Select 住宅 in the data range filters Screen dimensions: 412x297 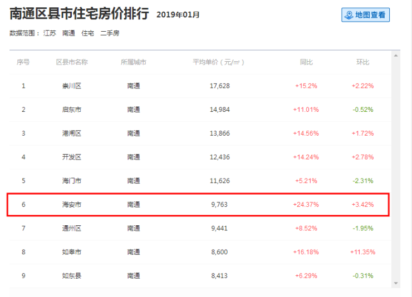click(88, 33)
